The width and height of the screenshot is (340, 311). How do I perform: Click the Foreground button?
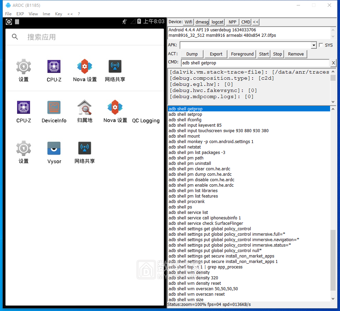tap(242, 54)
